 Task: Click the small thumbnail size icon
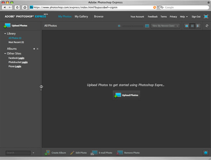pos(119,26)
